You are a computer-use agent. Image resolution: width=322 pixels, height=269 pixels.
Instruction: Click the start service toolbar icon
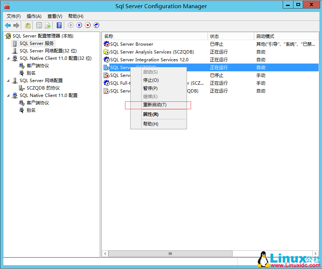[x=70, y=25]
